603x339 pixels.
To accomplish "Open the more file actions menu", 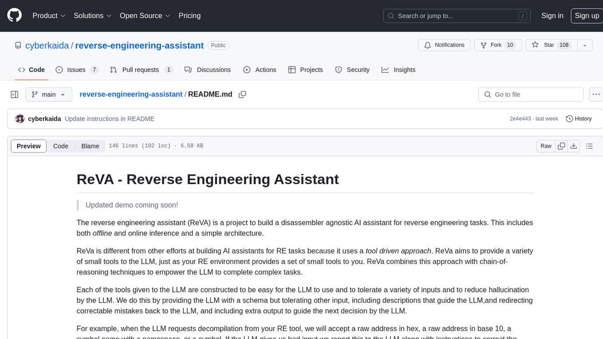I will click(x=596, y=95).
